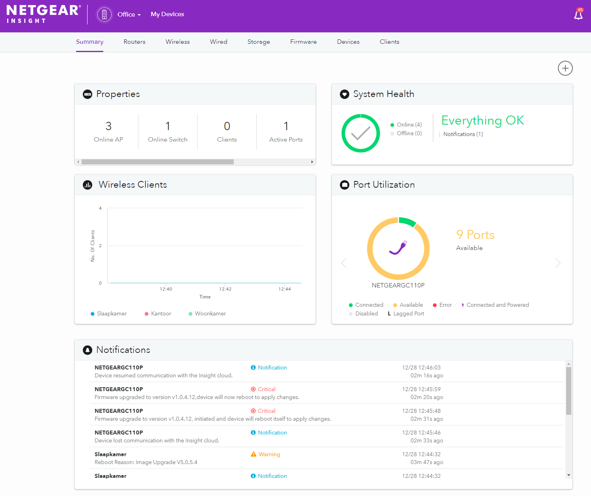
Task: Open the Wired tab
Action: [x=219, y=42]
